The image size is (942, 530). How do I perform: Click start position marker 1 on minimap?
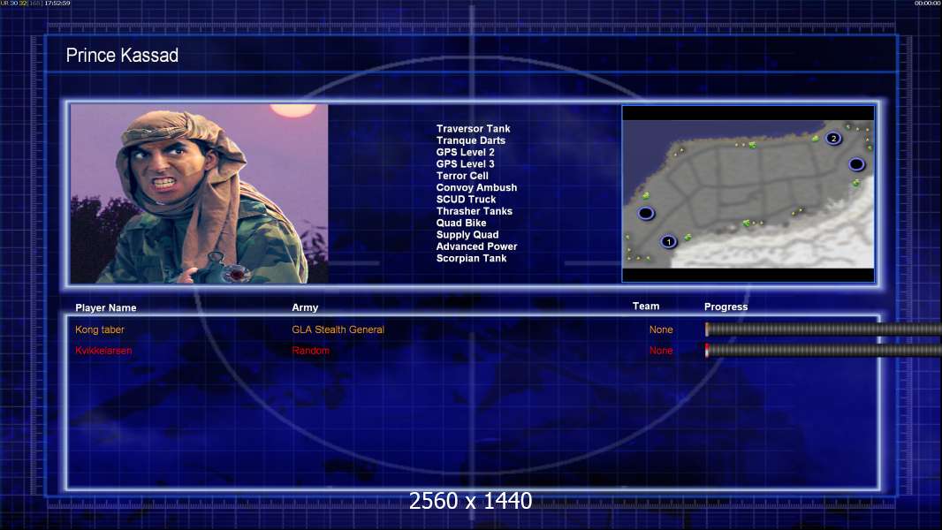[x=668, y=242]
